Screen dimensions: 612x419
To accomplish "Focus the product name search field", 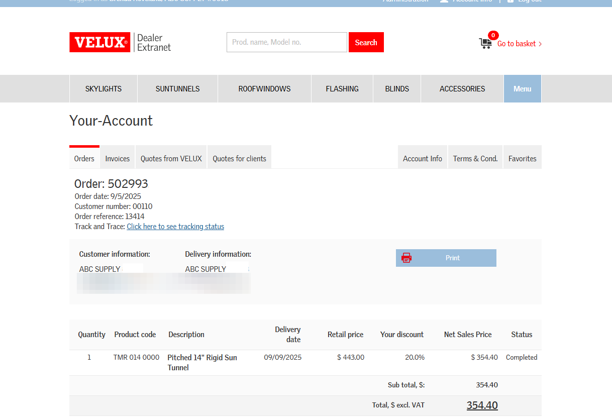I will 287,42.
